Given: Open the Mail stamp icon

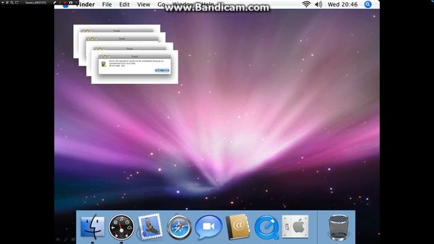Looking at the screenshot, I should (x=151, y=226).
